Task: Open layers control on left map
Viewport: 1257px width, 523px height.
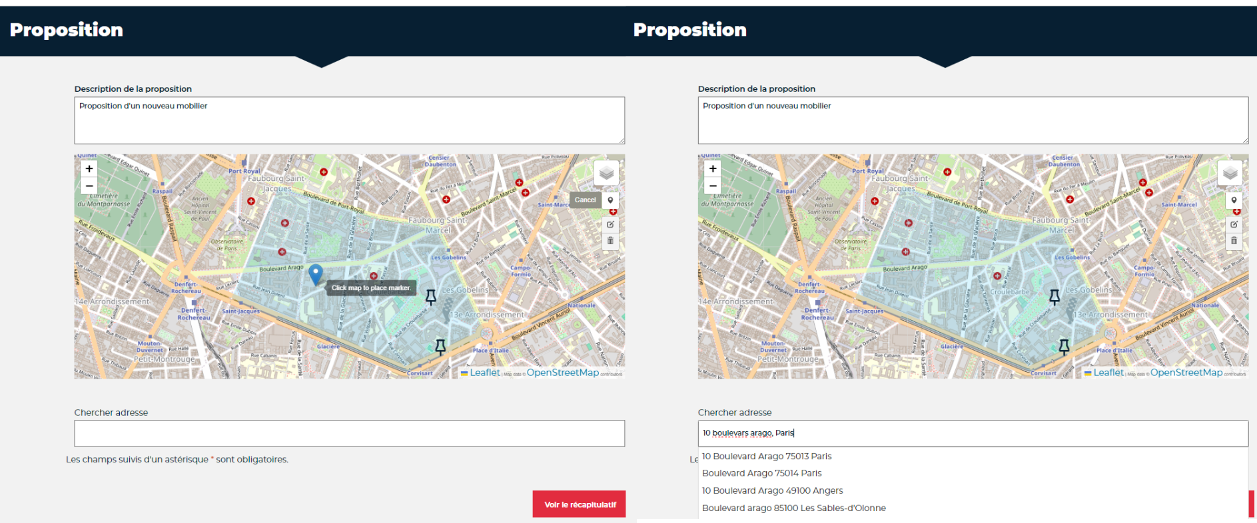Action: click(x=606, y=173)
